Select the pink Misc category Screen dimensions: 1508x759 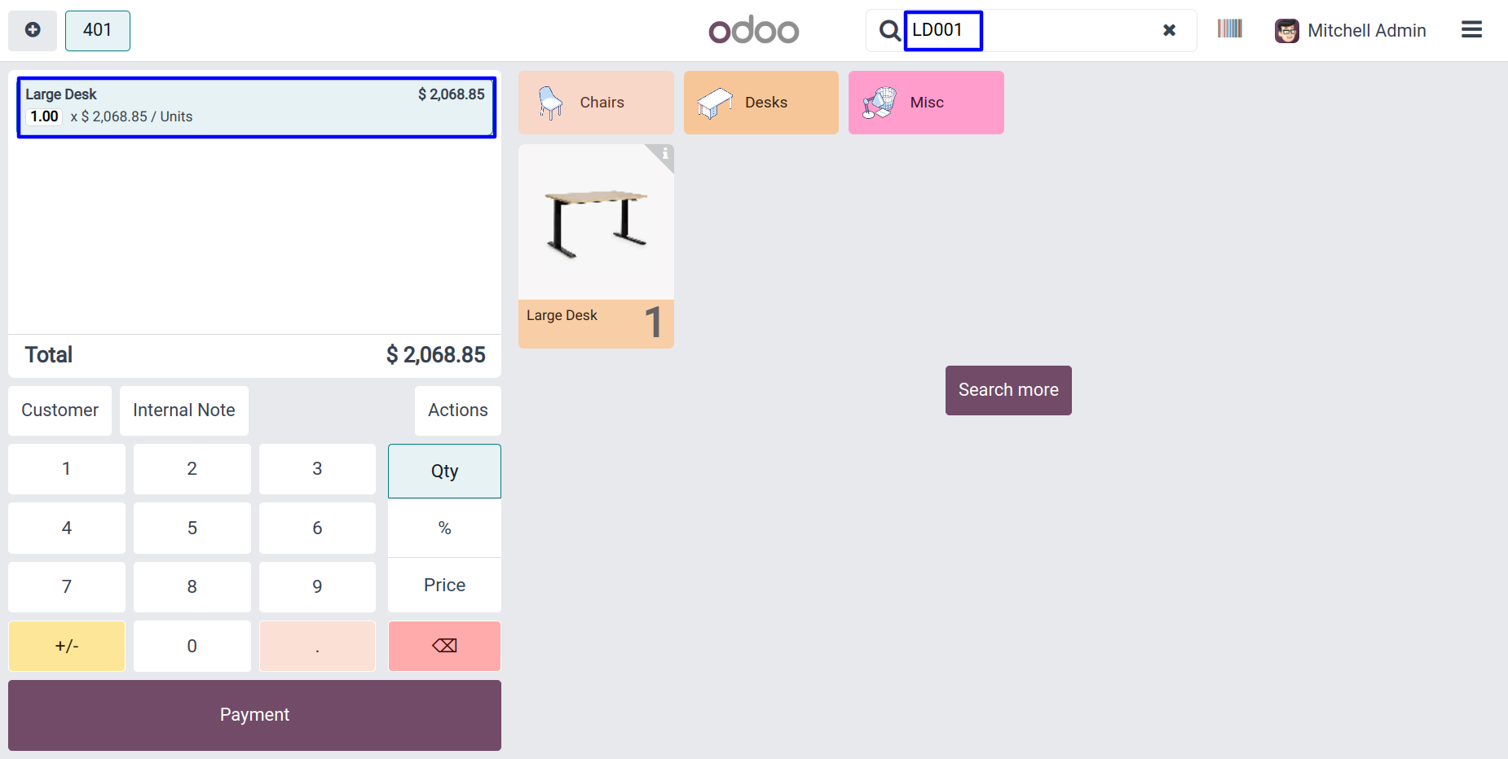[926, 103]
